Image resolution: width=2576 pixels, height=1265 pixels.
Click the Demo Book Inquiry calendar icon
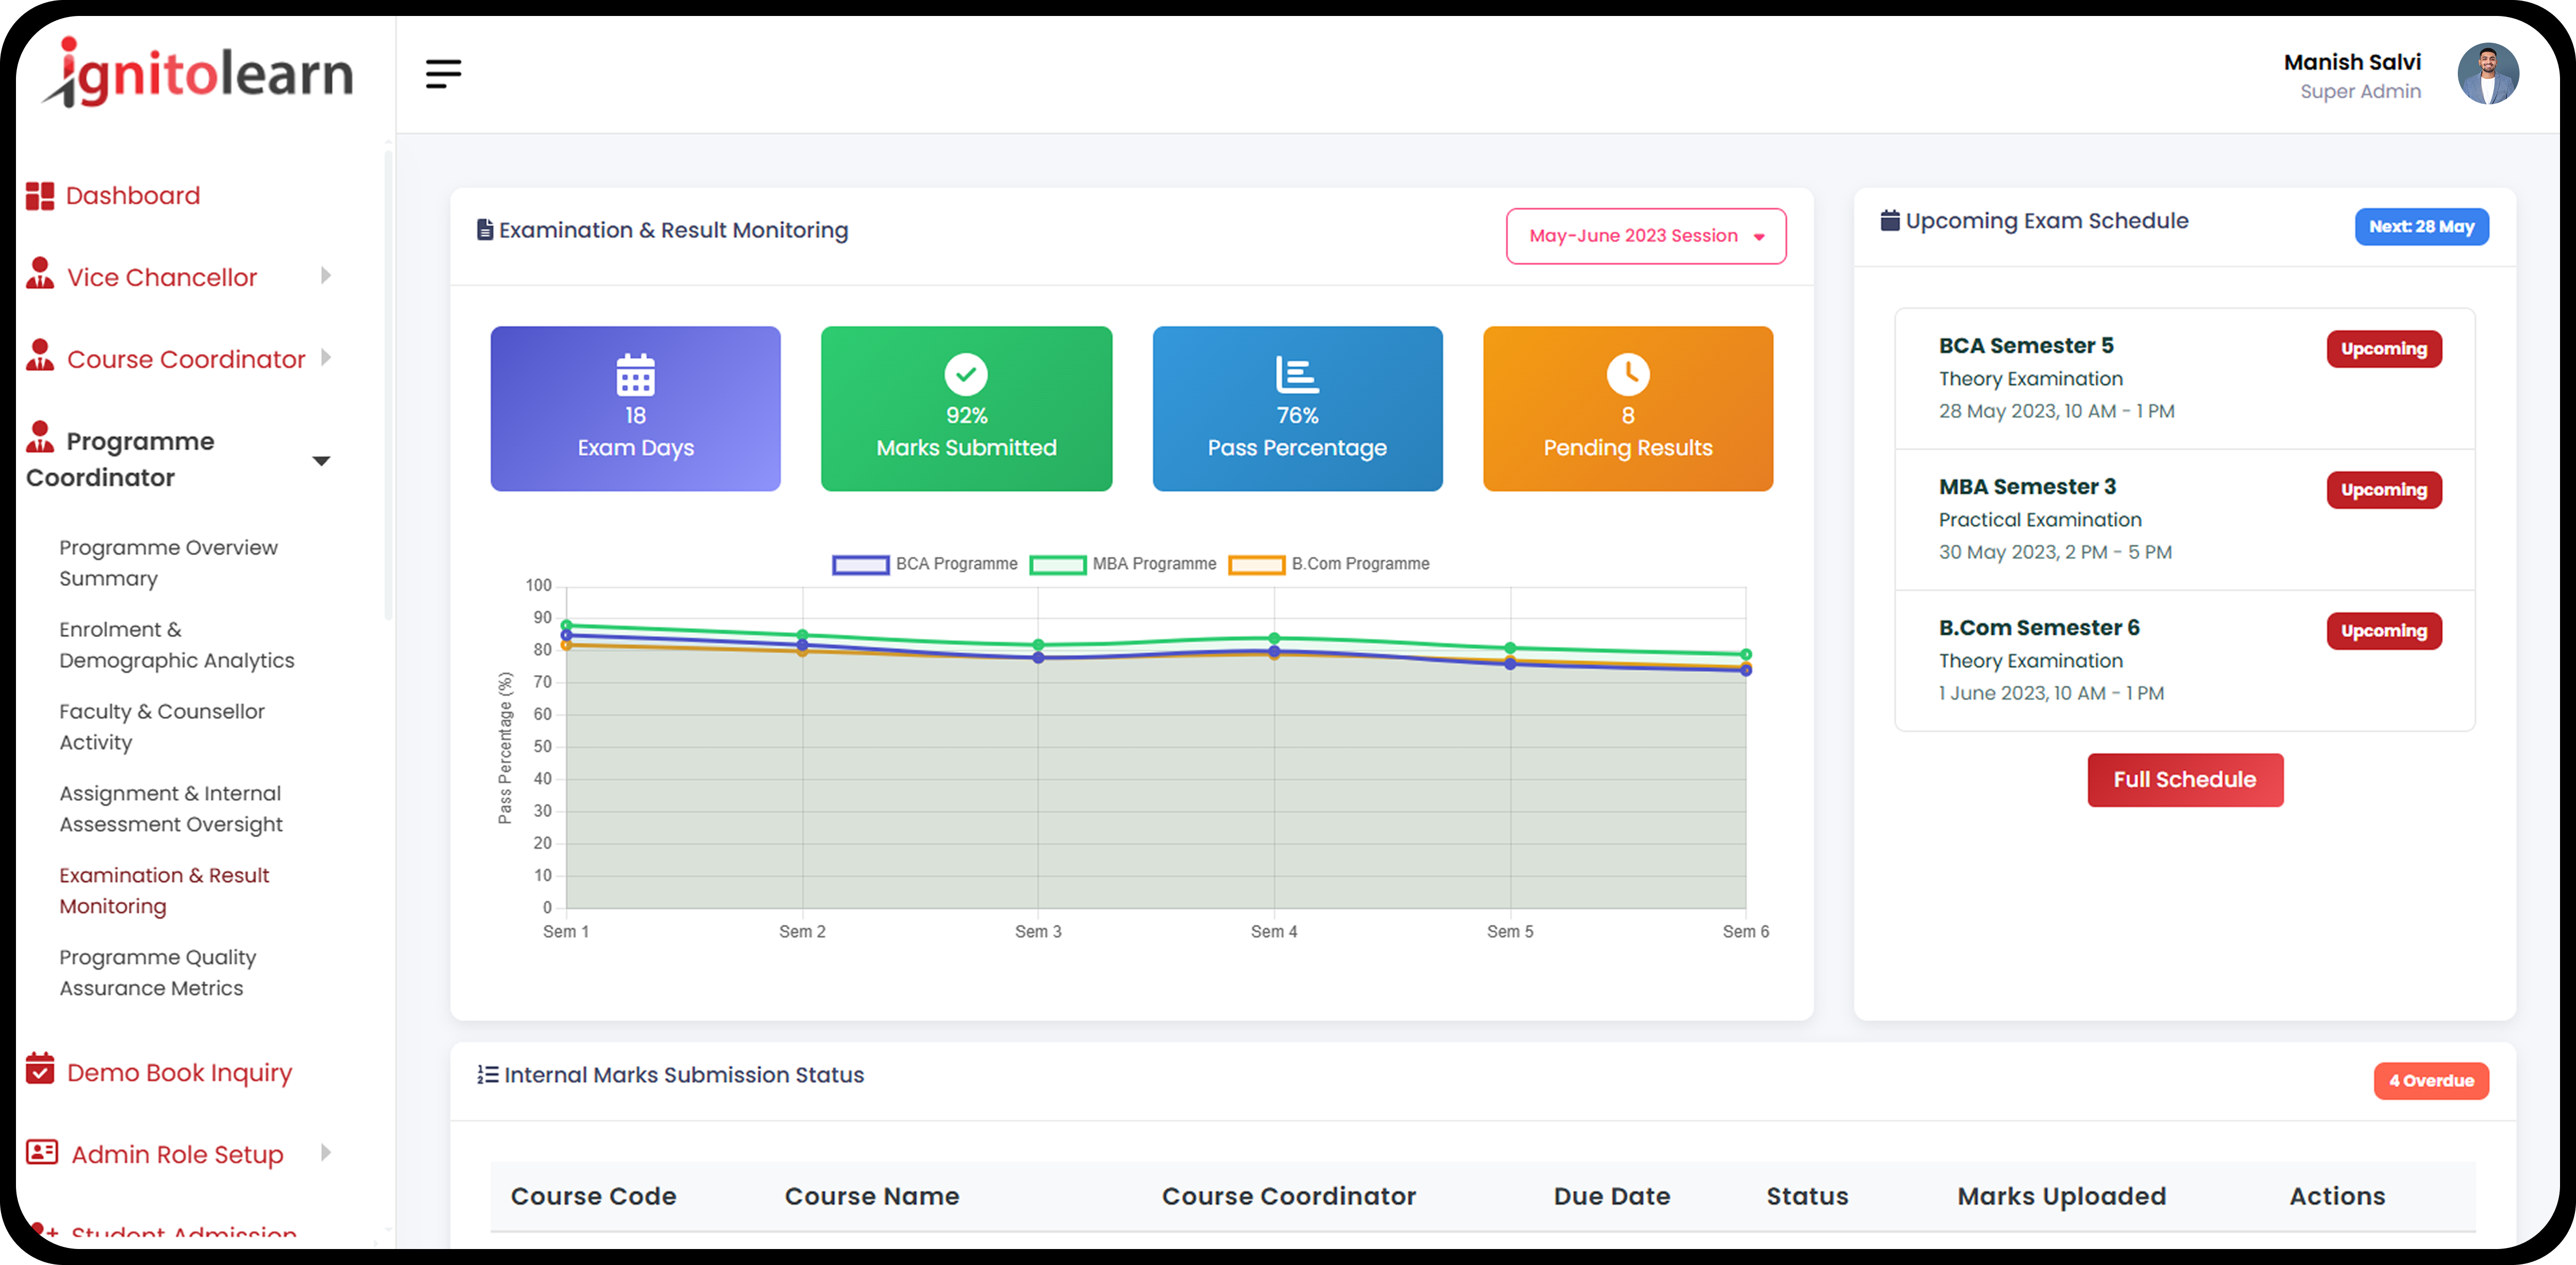click(x=40, y=1068)
